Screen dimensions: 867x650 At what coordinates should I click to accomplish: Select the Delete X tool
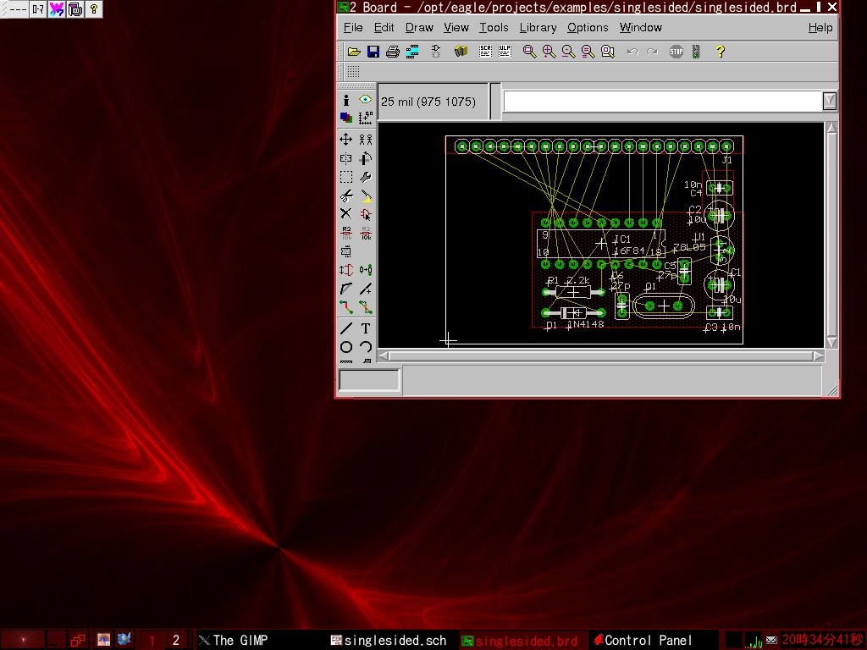(346, 213)
